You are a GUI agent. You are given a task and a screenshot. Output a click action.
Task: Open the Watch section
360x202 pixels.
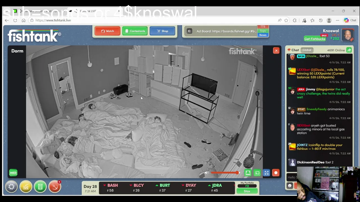[x=107, y=31]
